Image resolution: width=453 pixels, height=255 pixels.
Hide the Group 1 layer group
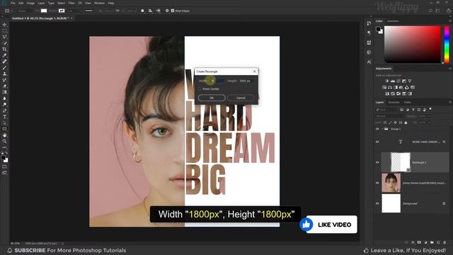point(377,129)
